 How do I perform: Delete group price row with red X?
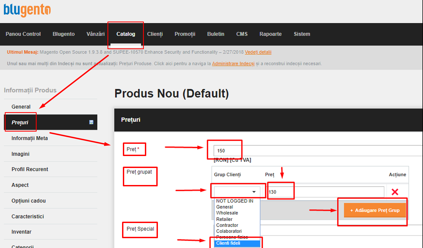[x=395, y=192]
